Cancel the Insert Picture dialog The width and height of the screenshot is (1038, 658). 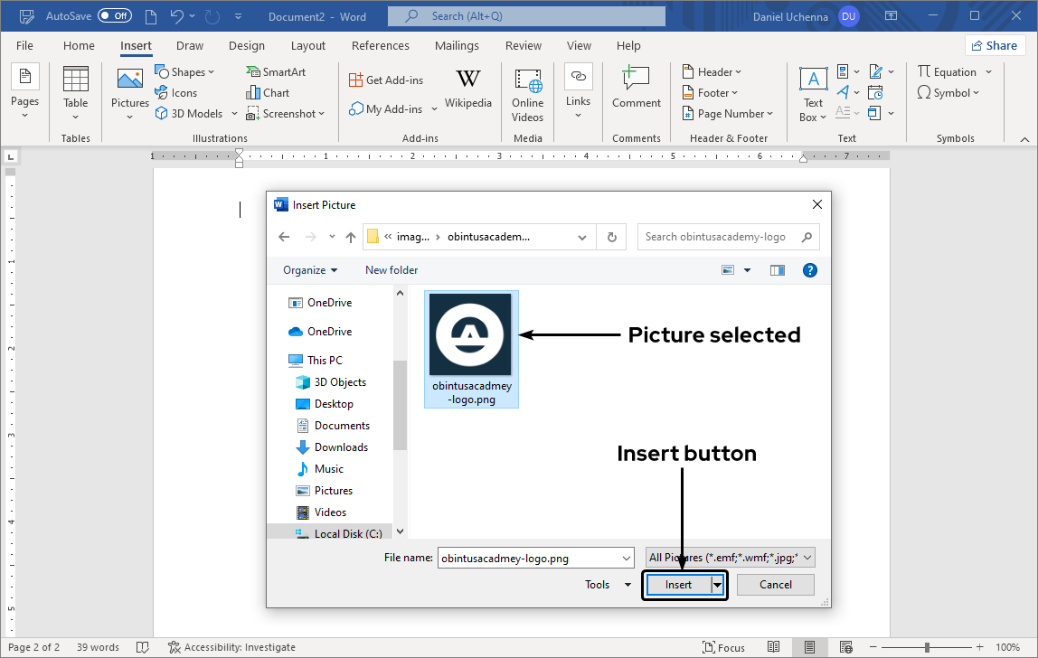775,584
